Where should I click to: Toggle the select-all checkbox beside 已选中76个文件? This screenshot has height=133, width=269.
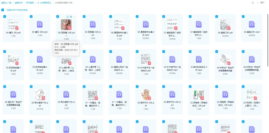(x=3, y=10)
